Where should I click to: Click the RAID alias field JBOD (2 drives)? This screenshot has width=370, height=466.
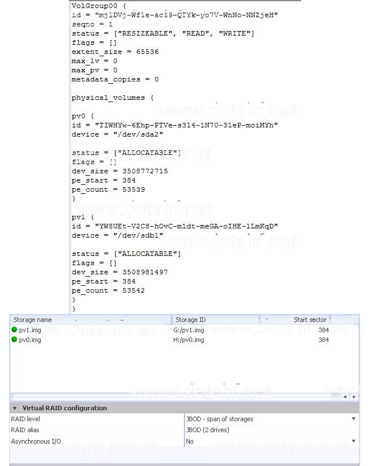(271, 430)
